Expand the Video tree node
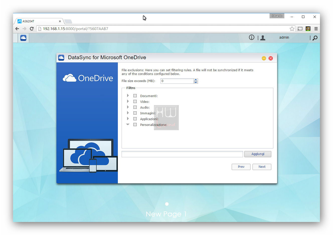 (x=128, y=101)
